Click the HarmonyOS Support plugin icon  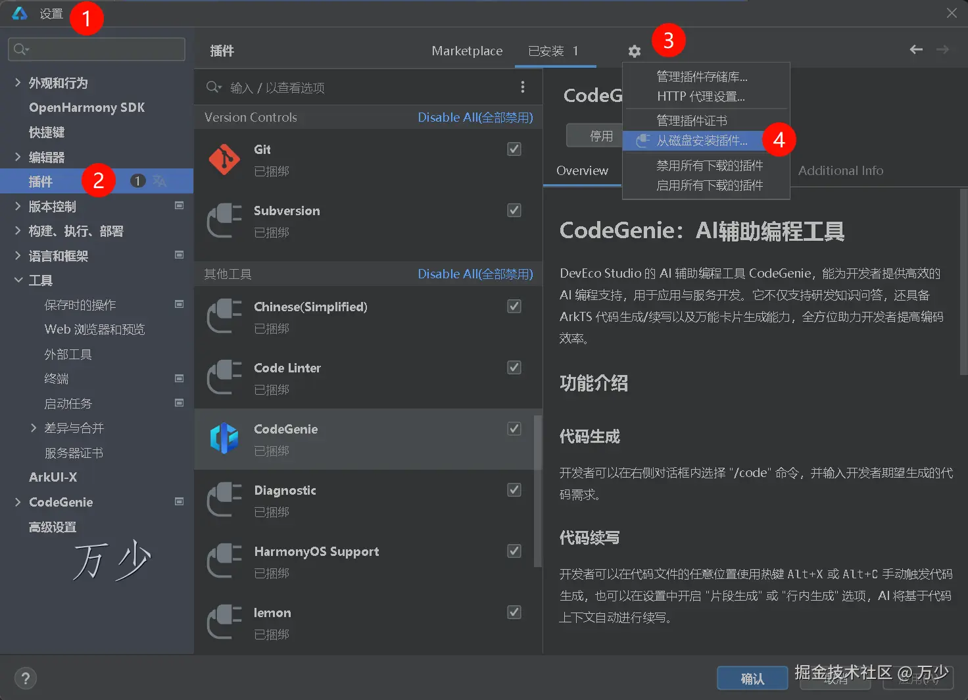(x=224, y=561)
